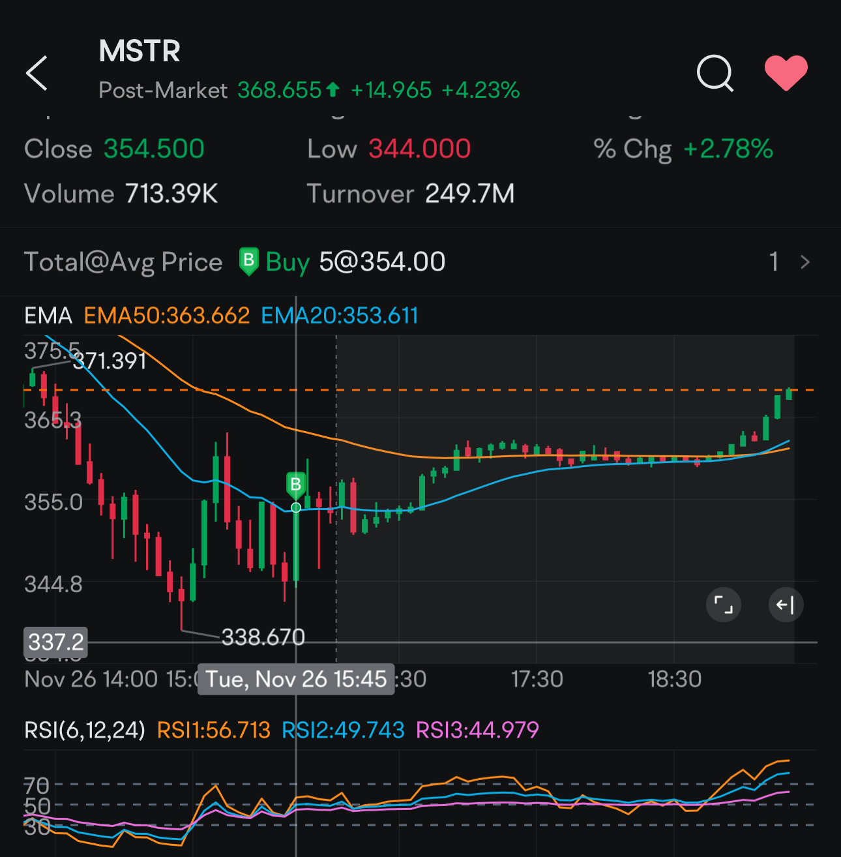841x857 pixels.
Task: Tap the Nov 26 14:00 axis label
Action: pyautogui.click(x=91, y=679)
